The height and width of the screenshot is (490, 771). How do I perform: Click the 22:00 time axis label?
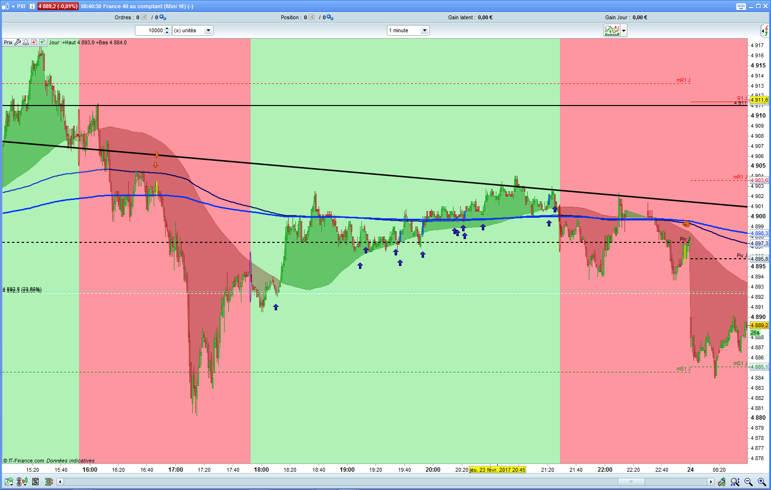click(605, 470)
